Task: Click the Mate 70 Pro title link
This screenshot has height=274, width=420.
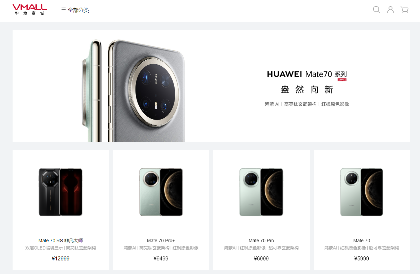Action: (261, 241)
